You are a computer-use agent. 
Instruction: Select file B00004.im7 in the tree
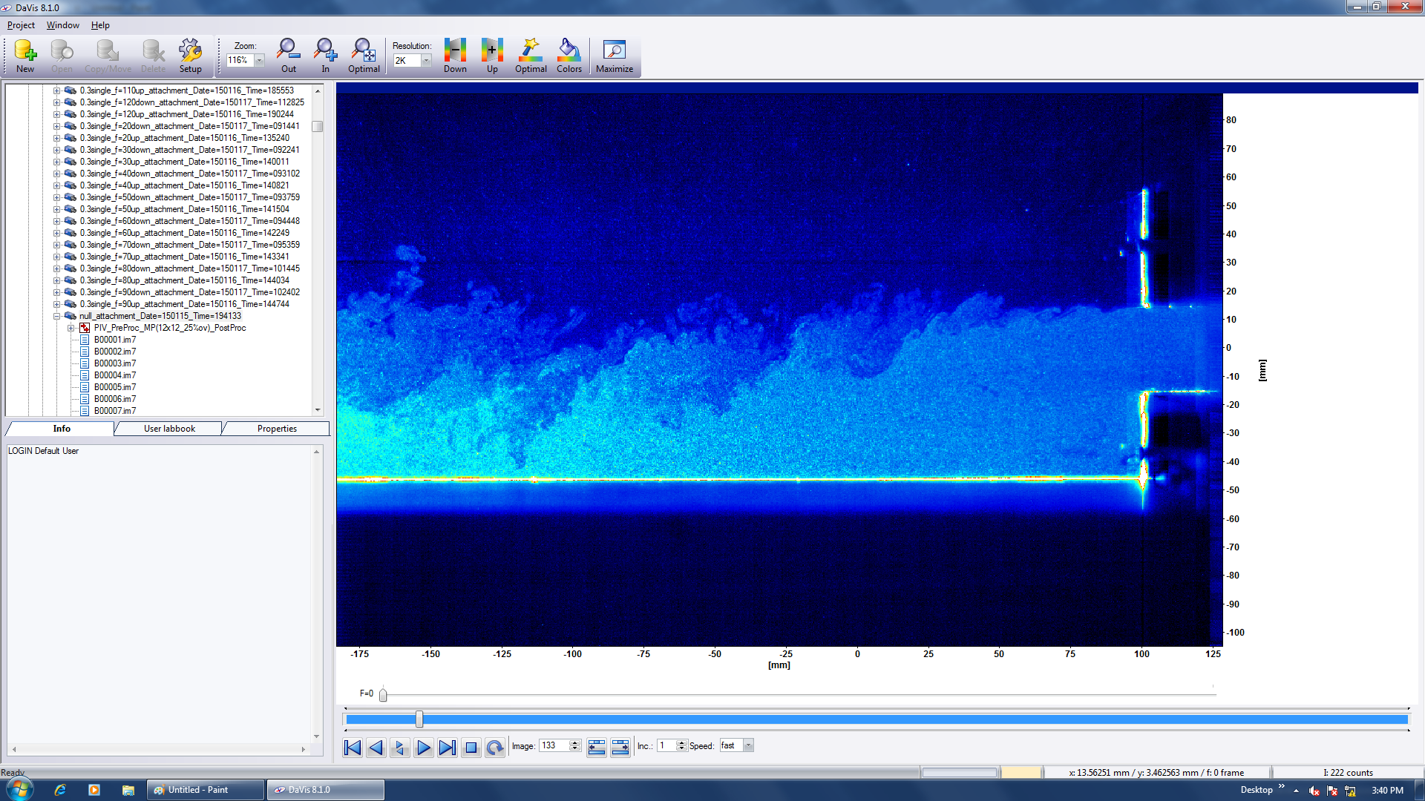tap(115, 375)
